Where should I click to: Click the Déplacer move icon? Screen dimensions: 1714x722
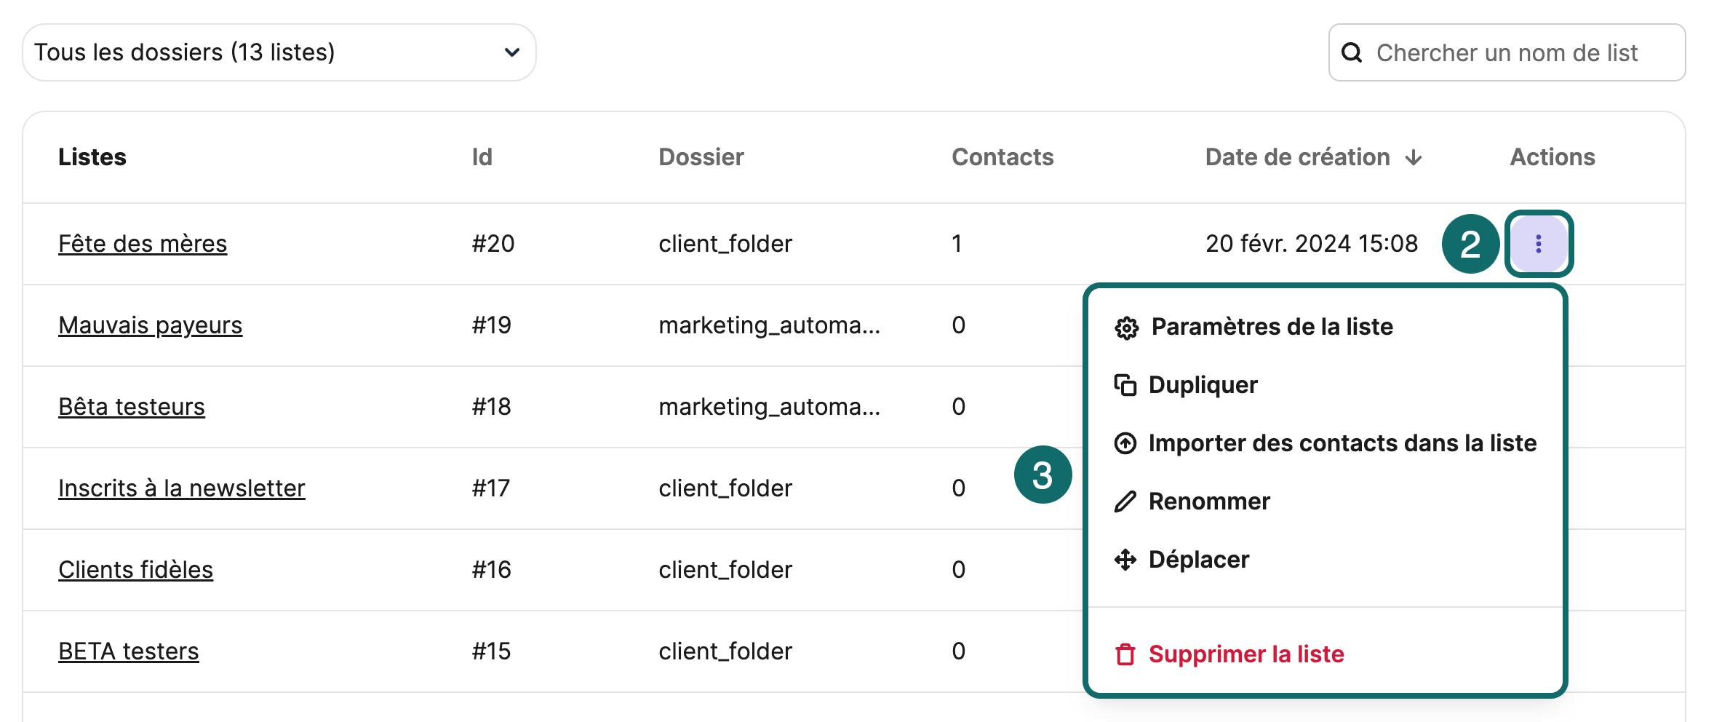point(1125,559)
